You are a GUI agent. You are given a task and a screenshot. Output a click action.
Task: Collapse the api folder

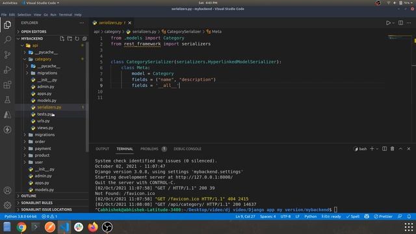pyautogui.click(x=35, y=45)
